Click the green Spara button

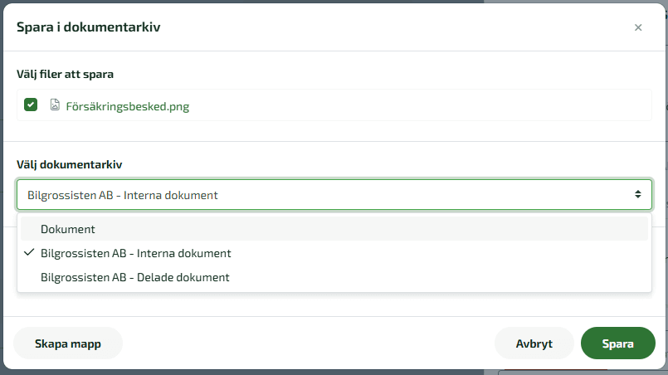coord(618,343)
